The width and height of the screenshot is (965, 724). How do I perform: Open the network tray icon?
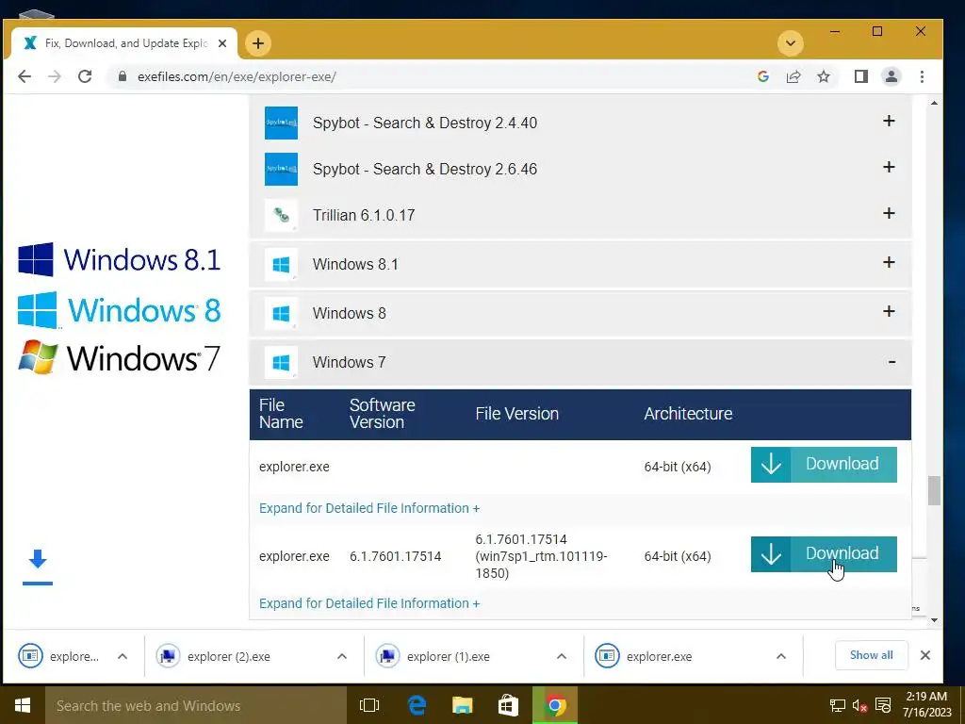(837, 705)
